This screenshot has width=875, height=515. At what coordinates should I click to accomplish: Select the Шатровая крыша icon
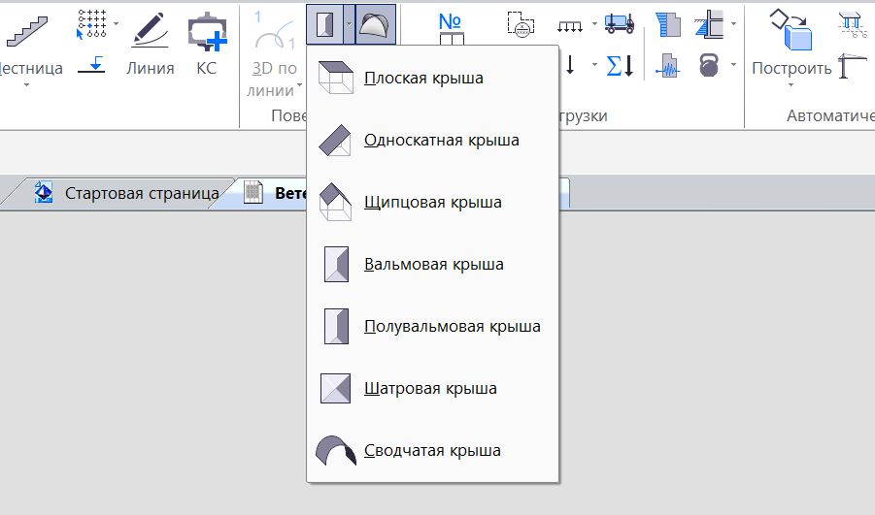point(336,389)
